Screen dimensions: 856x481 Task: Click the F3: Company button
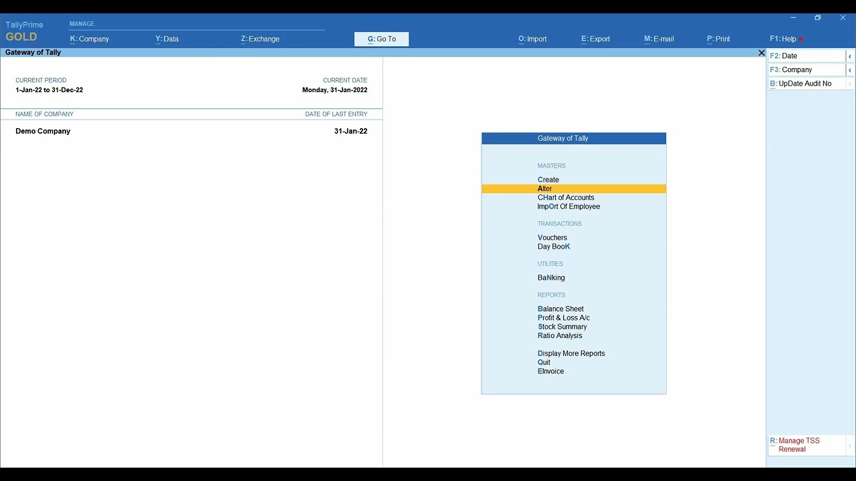pyautogui.click(x=807, y=70)
